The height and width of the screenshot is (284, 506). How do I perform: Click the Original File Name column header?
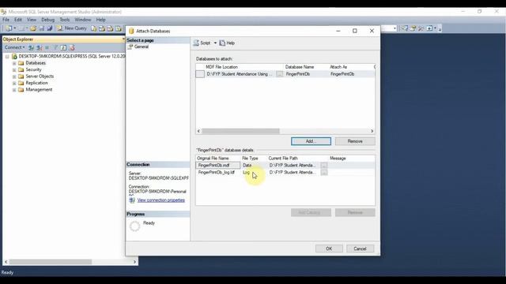218,159
